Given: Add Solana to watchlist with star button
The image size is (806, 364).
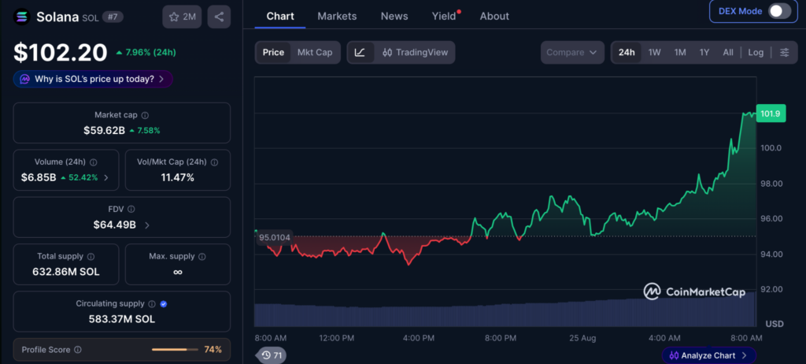Looking at the screenshot, I should pos(182,17).
